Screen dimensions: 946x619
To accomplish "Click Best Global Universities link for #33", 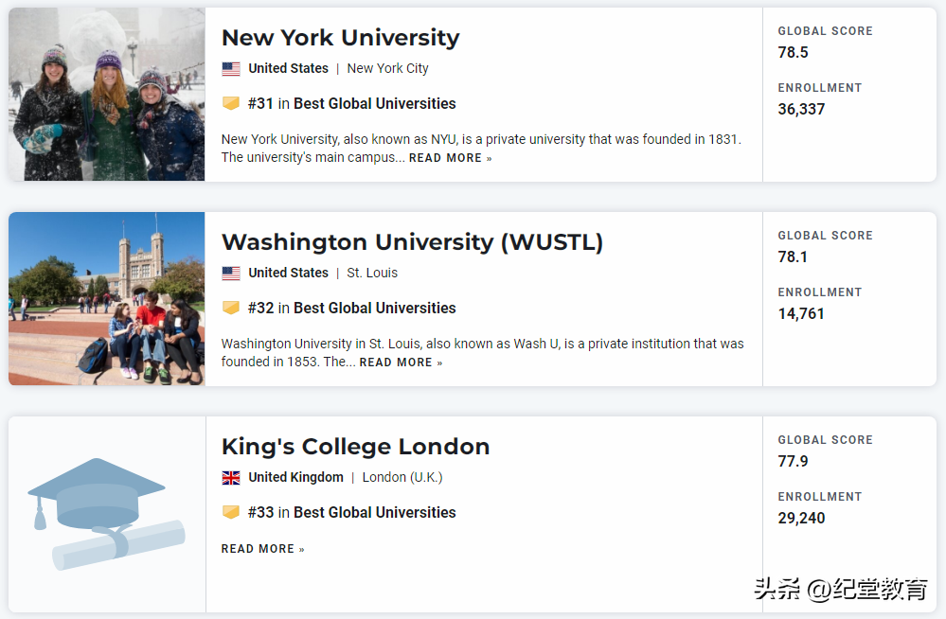I will tap(374, 512).
